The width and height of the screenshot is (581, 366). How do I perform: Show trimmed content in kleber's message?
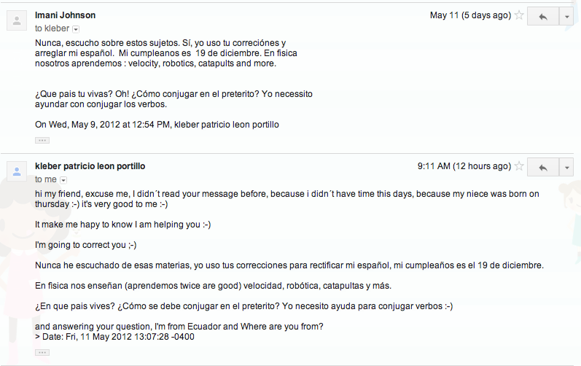pyautogui.click(x=42, y=352)
